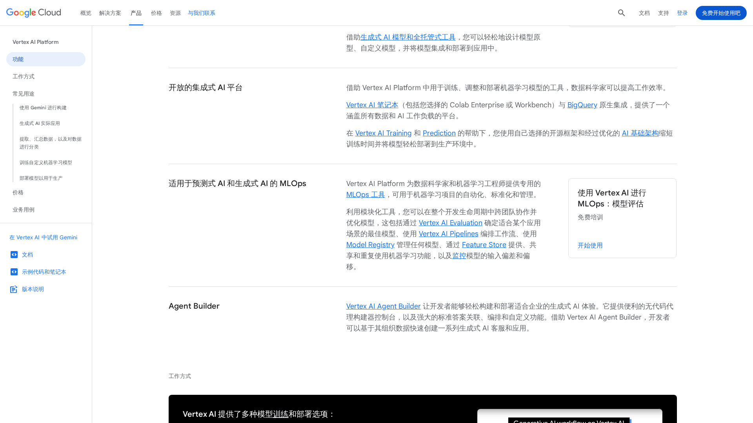Open the BigQuery link
This screenshot has height=423, width=753.
[x=582, y=105]
